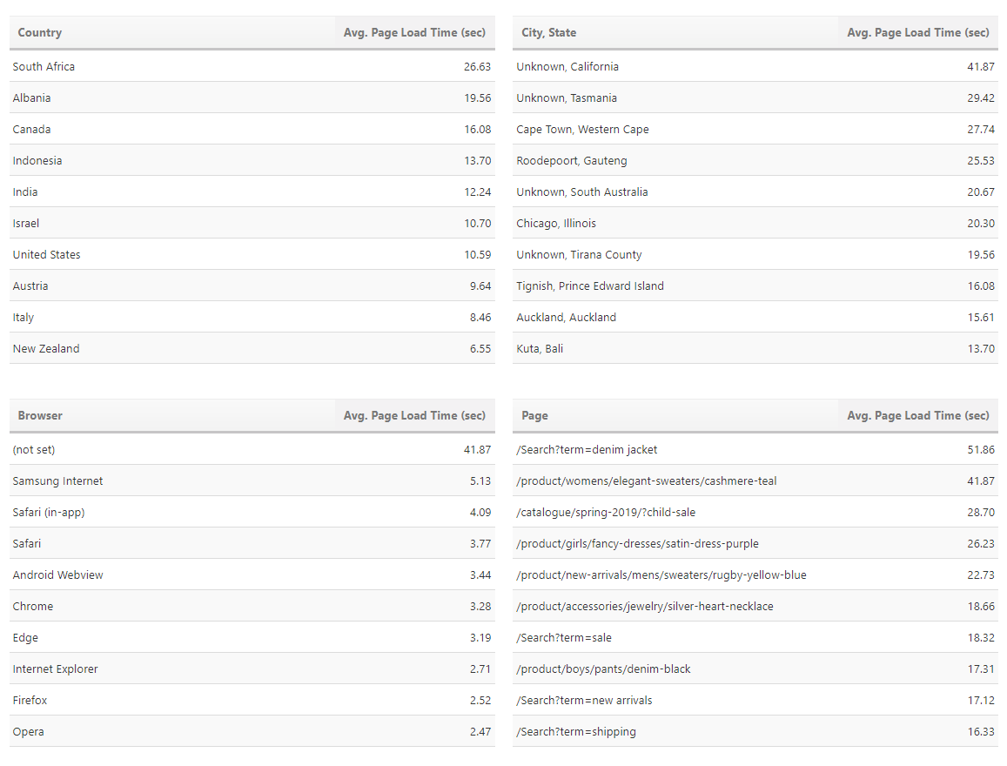Select the Opera browser row
The image size is (1007, 766).
tap(29, 732)
